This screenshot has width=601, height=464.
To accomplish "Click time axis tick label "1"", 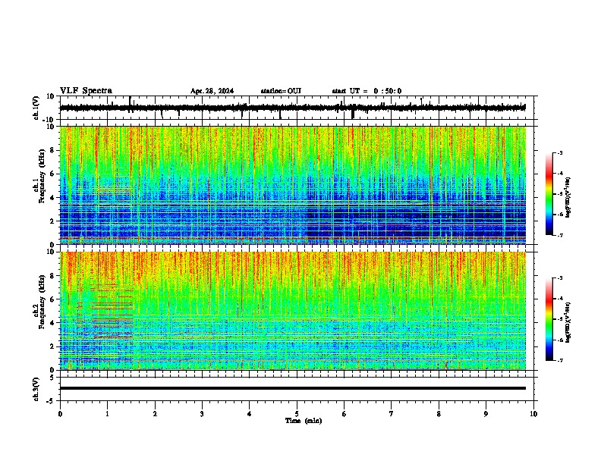I will coord(107,414).
